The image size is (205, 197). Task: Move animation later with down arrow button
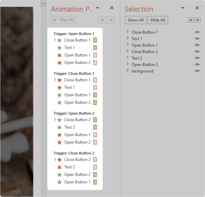(111, 20)
